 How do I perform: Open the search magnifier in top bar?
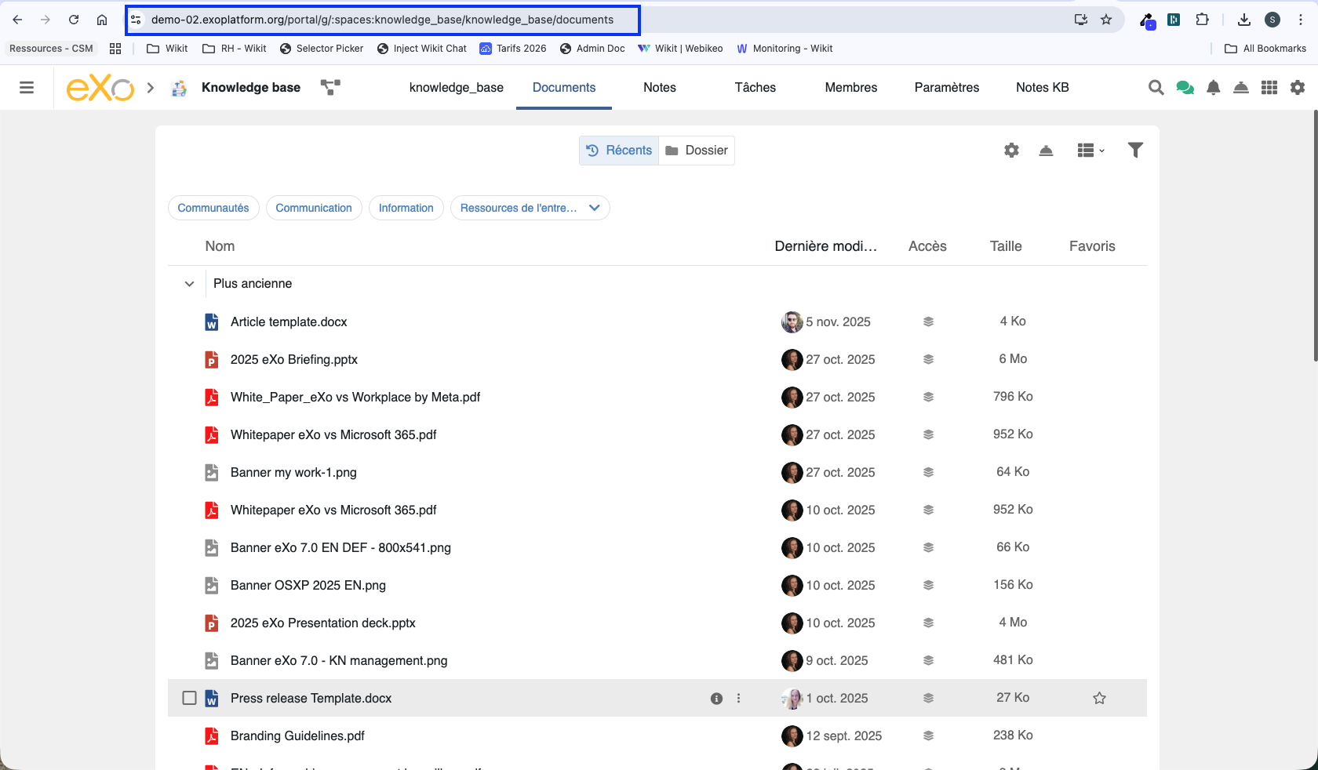tap(1156, 88)
